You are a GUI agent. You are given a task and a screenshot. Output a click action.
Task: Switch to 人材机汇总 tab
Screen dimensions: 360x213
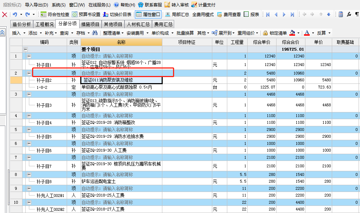[x=138, y=24]
